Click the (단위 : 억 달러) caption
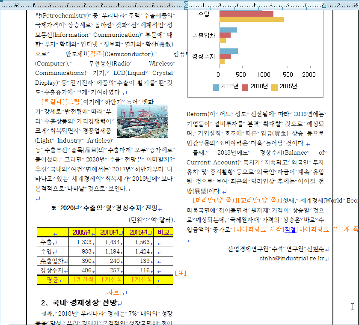Screen dimensions: 359x325 [151, 220]
